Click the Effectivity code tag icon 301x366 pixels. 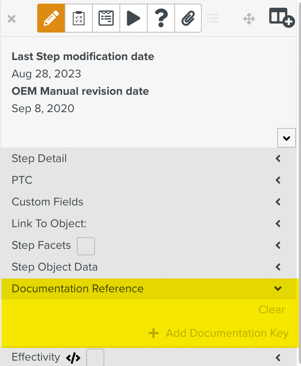click(x=73, y=358)
